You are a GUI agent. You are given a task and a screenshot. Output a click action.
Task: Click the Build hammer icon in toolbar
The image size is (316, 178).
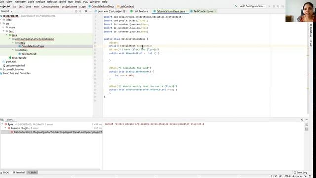click(x=236, y=6)
